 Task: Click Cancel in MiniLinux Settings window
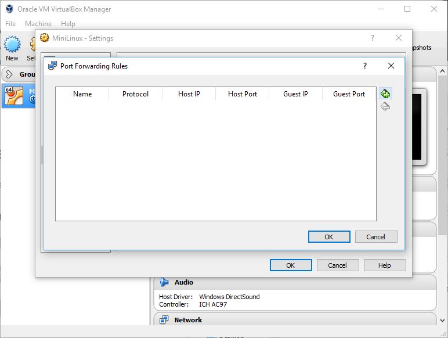click(338, 265)
